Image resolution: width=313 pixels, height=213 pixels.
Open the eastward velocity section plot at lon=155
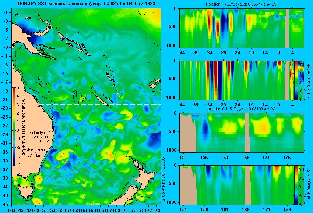(237, 80)
